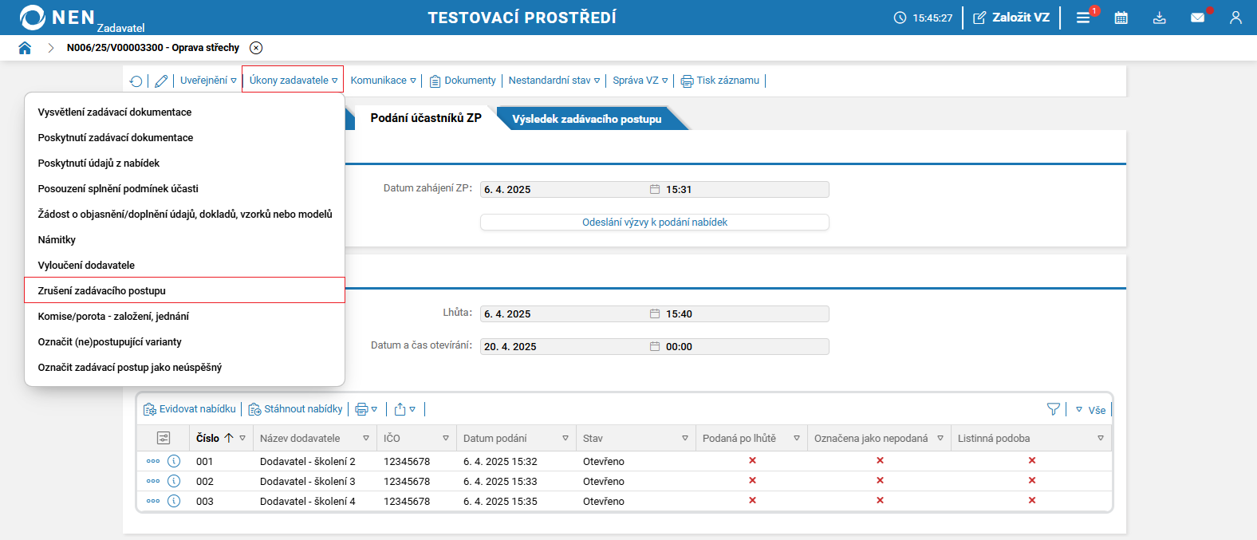Close the N006/25/V00003300 breadcrumb tab
The width and height of the screenshot is (1257, 540).
(256, 48)
